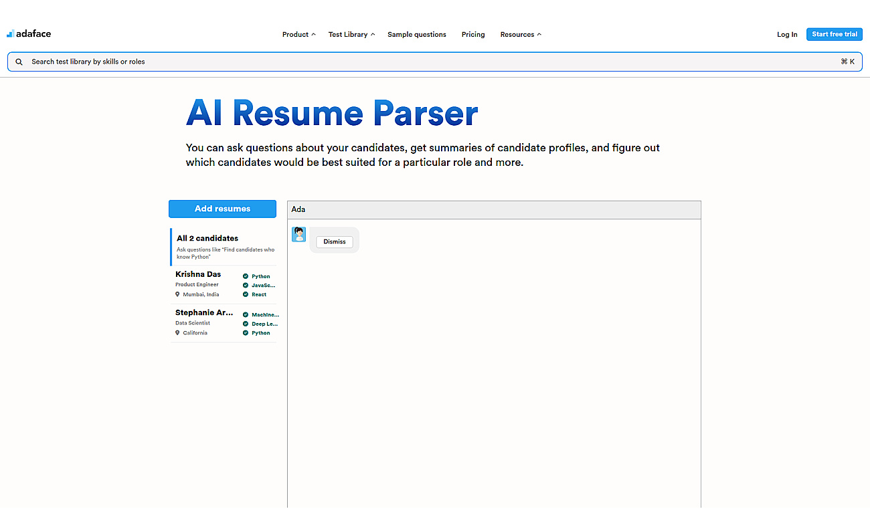Expand the Product menu
Screen dimensions: 870x527
[298, 34]
